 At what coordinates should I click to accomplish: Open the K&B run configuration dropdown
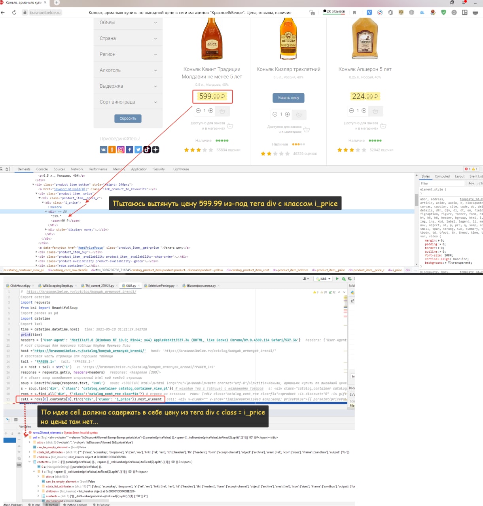(x=322, y=279)
